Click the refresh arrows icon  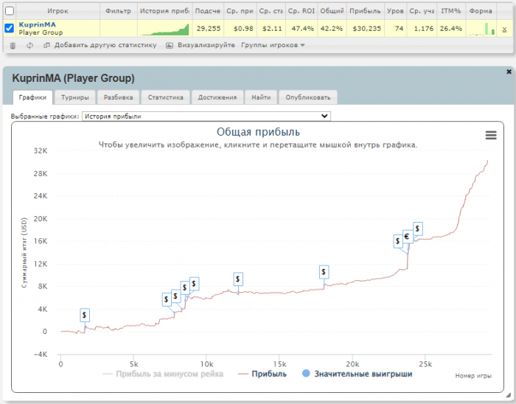point(29,46)
